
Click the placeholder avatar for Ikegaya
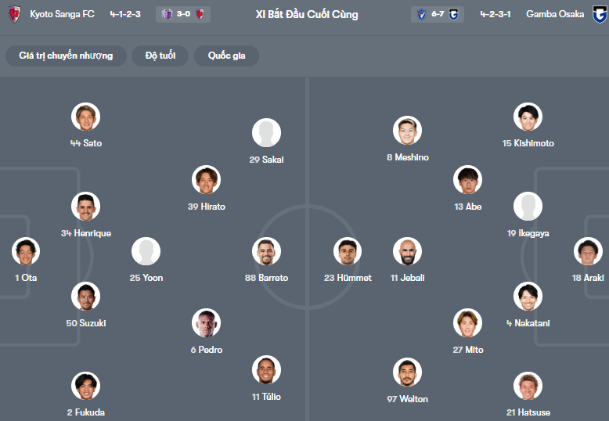[x=528, y=207]
